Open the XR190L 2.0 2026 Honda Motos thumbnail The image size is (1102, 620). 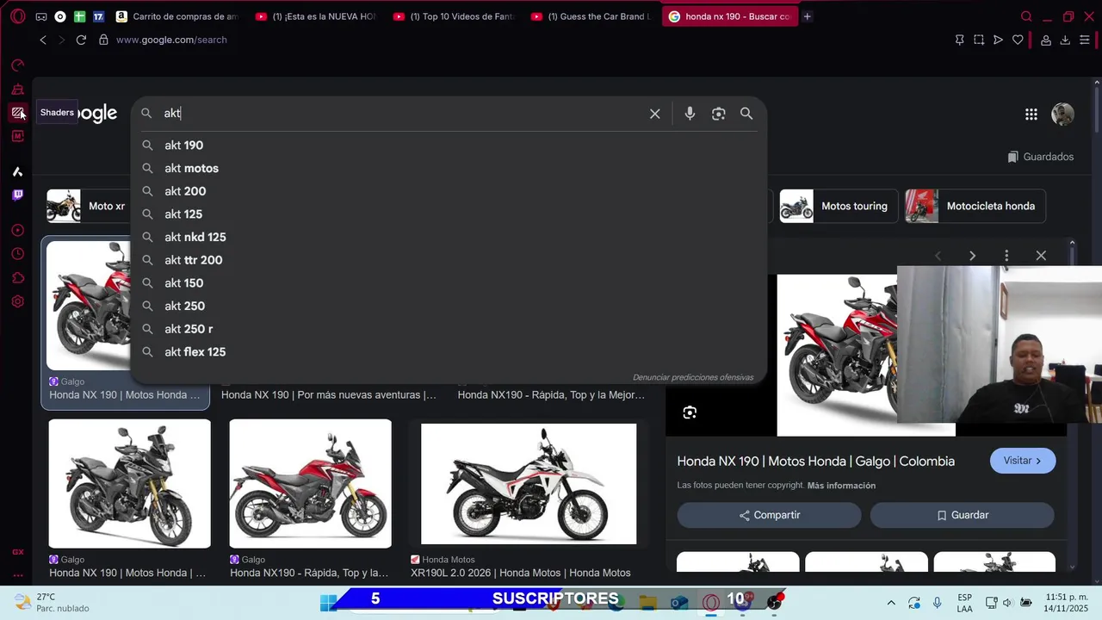point(529,483)
